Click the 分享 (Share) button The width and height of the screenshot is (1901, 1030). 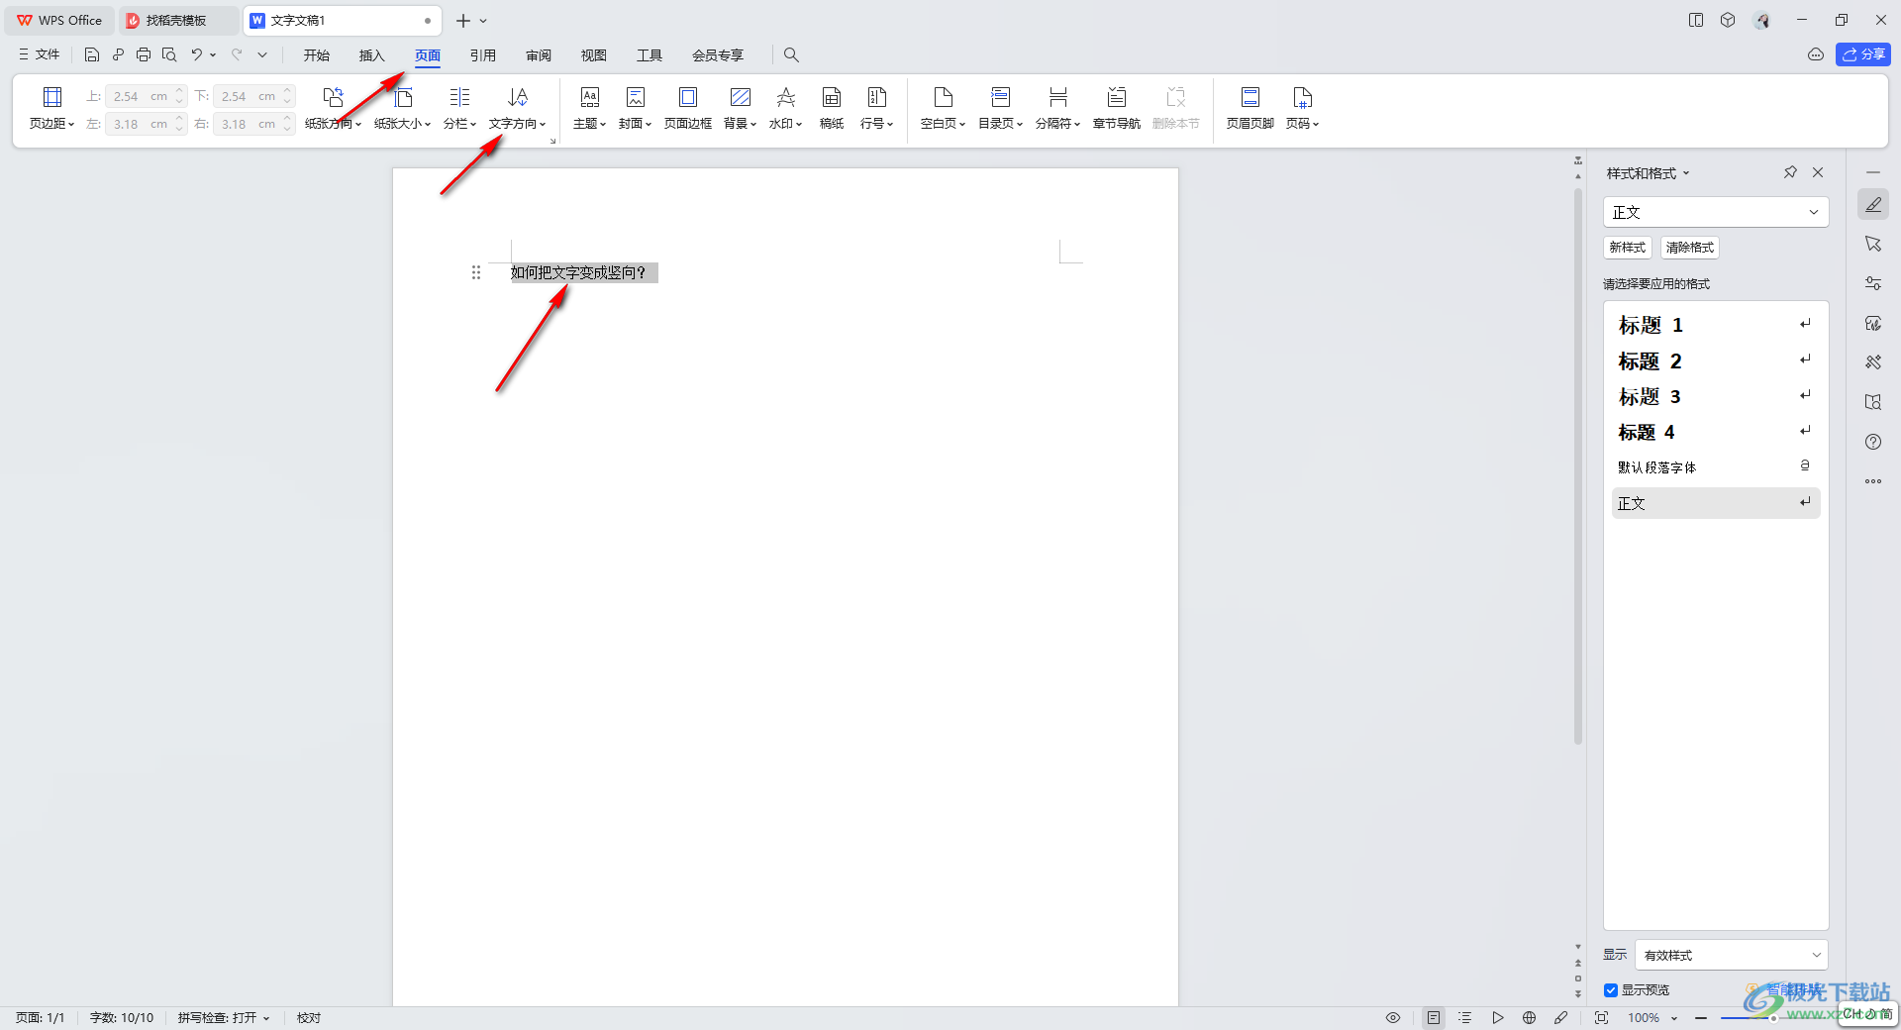pyautogui.click(x=1863, y=54)
